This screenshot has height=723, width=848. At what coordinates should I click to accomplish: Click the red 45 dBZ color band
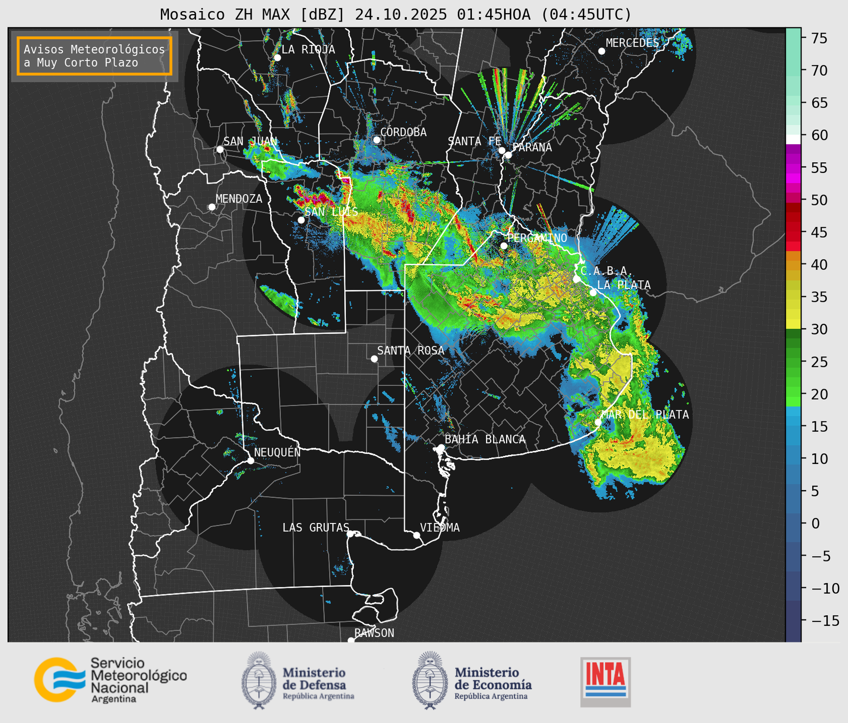click(793, 232)
